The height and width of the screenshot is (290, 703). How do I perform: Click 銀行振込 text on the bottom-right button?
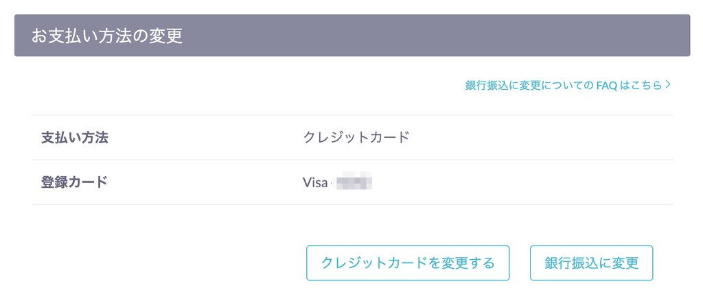tap(568, 263)
